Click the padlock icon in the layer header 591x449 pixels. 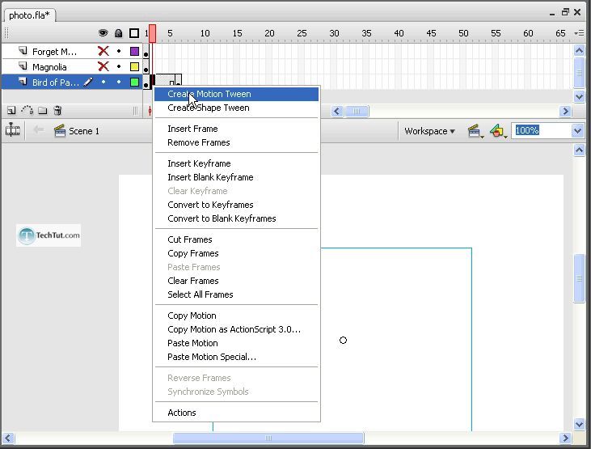click(118, 33)
